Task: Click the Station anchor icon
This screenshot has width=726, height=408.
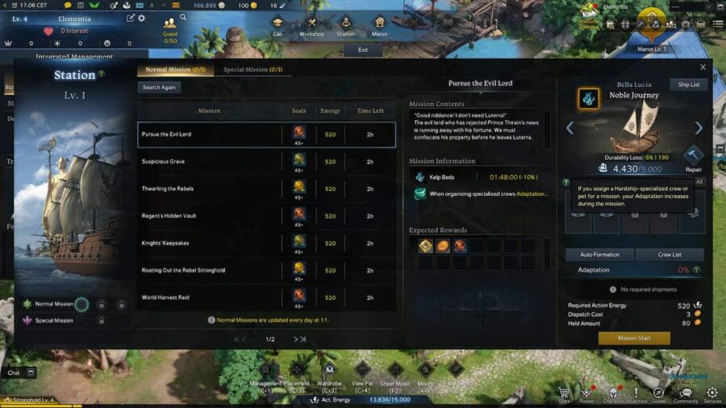Action: 345,26
